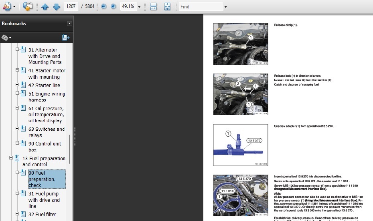
Task: Open the zoom level dropdown arrow
Action: click(x=140, y=7)
